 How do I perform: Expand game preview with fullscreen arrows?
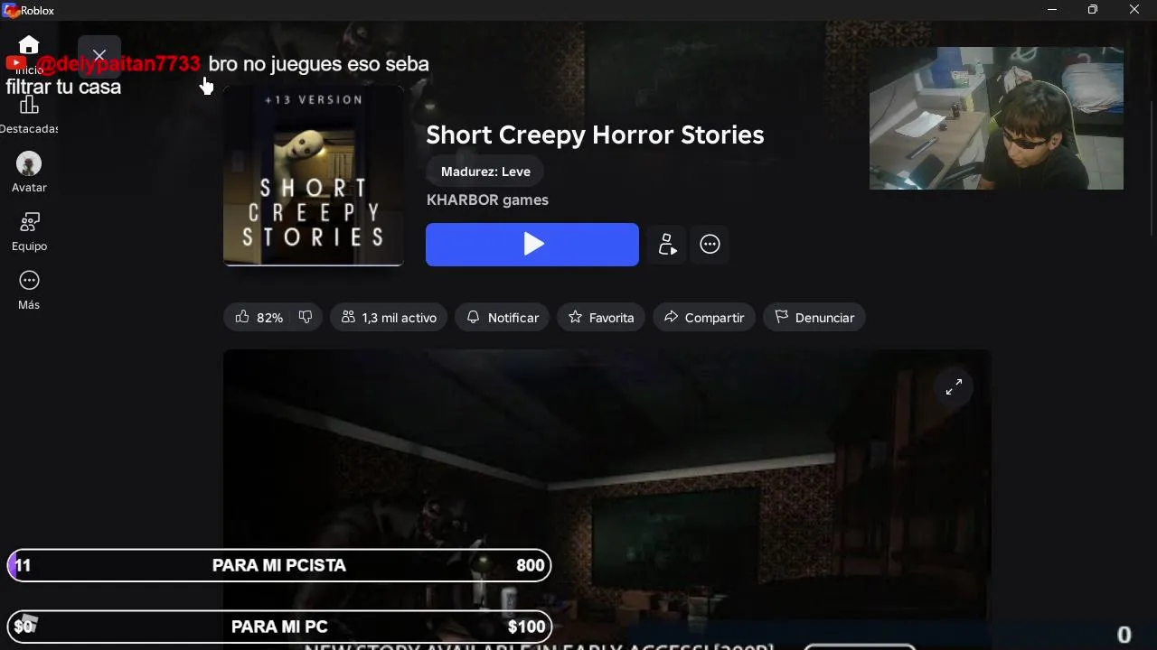(x=954, y=387)
